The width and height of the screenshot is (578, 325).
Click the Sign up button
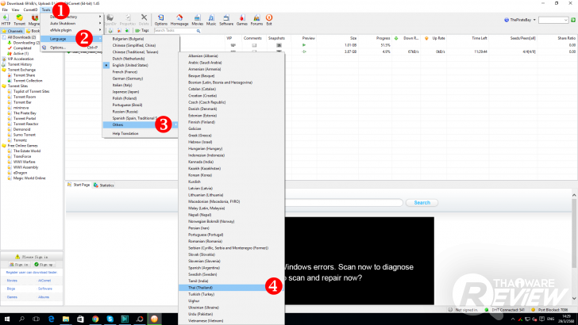click(43, 264)
